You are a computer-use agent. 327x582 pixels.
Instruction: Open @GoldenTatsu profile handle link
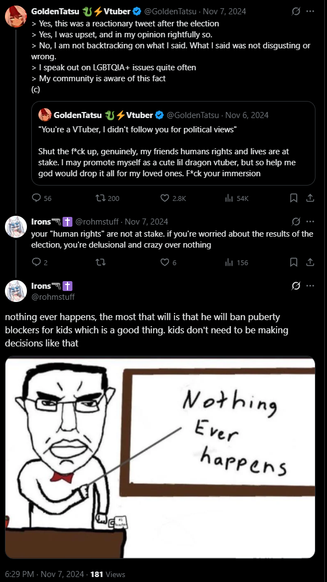(170, 12)
